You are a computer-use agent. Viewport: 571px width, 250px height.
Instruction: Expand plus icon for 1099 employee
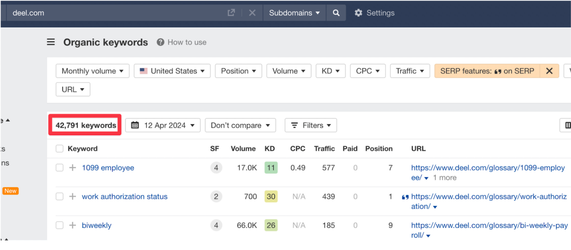(x=73, y=168)
